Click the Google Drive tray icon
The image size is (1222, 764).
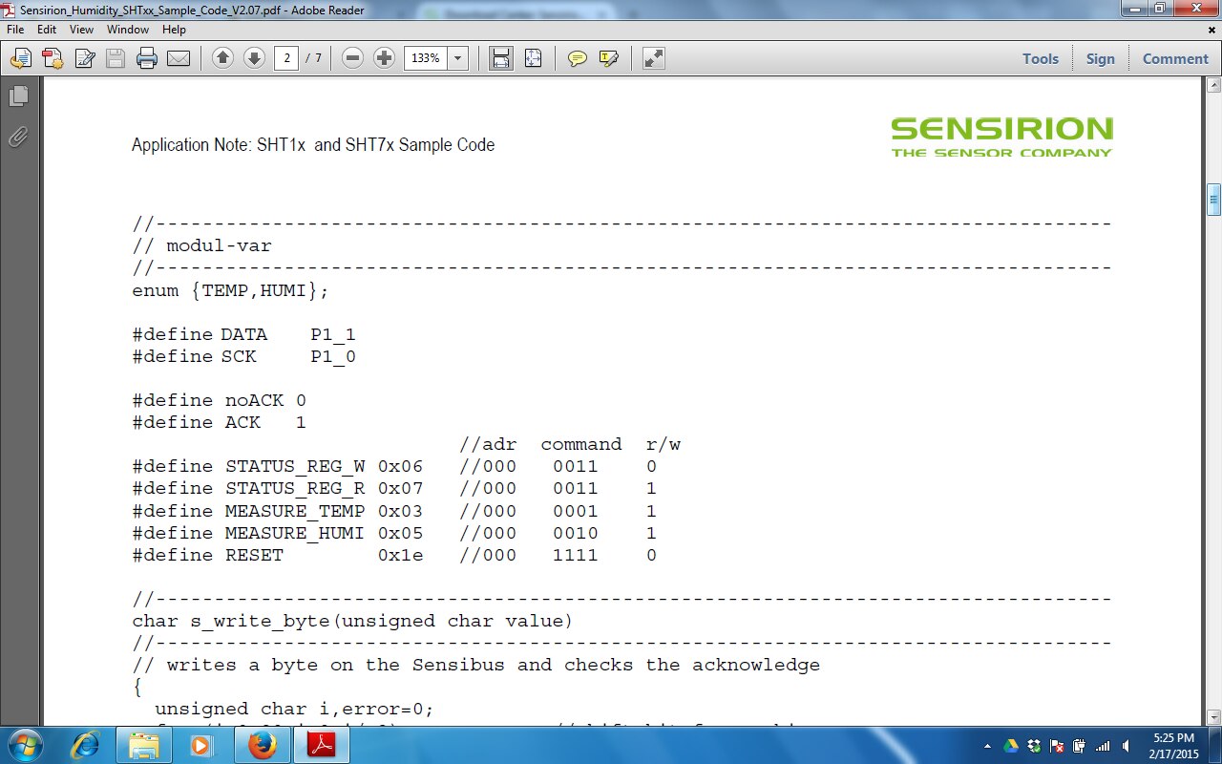click(1011, 746)
